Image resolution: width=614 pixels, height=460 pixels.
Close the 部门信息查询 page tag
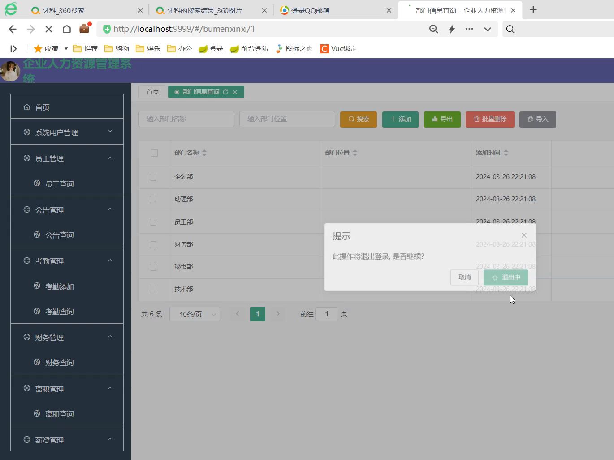tap(235, 92)
